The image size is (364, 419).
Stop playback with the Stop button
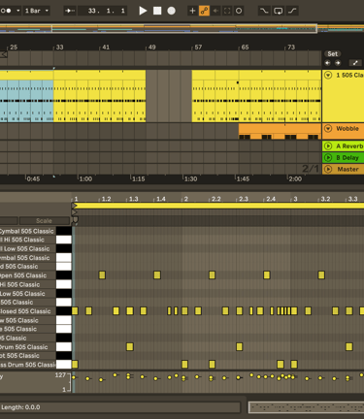(157, 11)
